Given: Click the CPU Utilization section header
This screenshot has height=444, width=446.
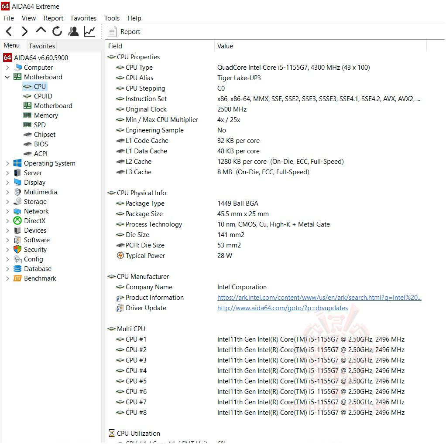Looking at the screenshot, I should click(134, 434).
